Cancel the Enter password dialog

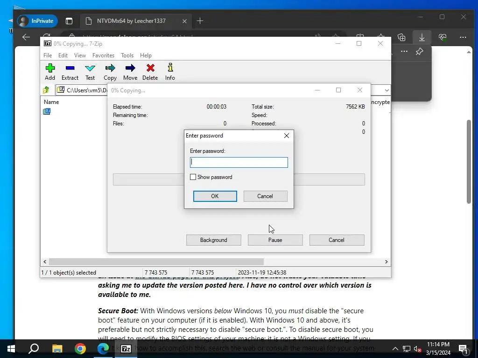click(265, 196)
